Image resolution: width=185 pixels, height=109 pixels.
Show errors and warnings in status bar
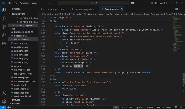pos(12,107)
